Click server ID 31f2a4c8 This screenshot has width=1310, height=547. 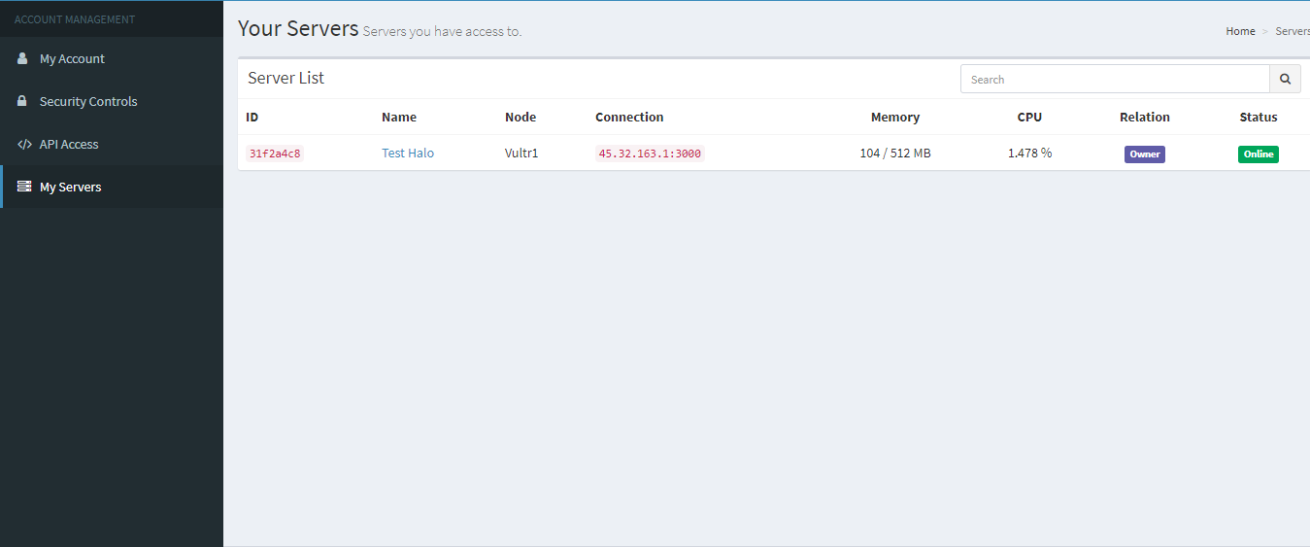point(275,154)
